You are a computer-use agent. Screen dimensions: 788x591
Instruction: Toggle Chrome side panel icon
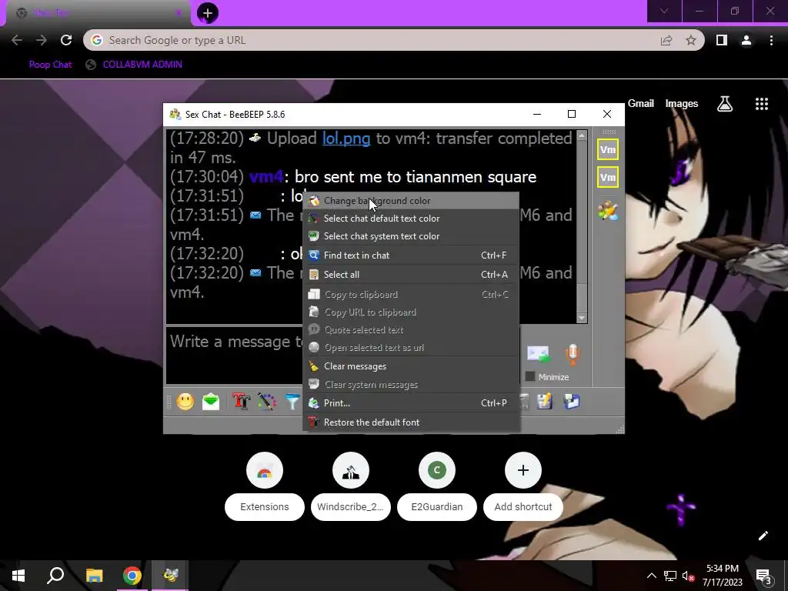point(722,40)
